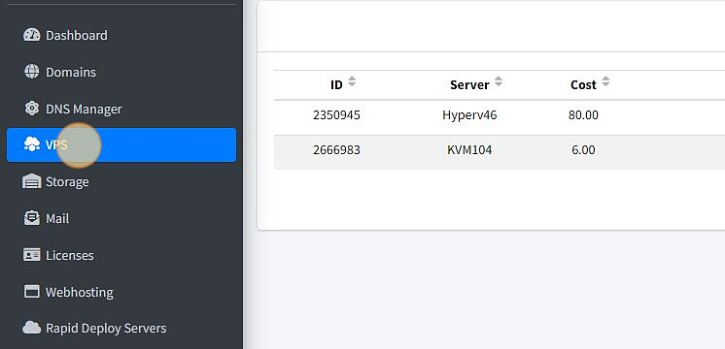The image size is (725, 349).
Task: Sort table by ID column arrows
Action: pyautogui.click(x=352, y=81)
